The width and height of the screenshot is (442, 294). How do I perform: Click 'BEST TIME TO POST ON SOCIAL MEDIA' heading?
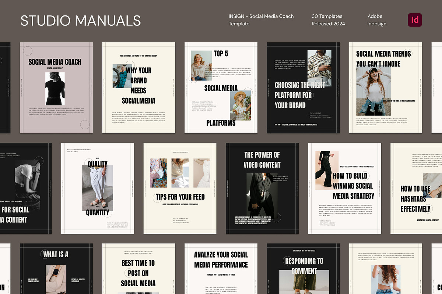138,273
